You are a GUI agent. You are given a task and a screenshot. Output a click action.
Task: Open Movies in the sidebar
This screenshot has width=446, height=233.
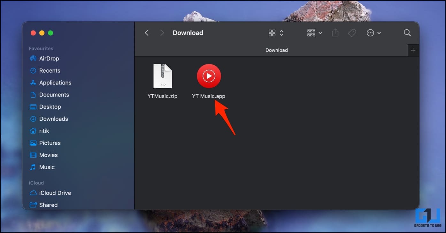pos(44,155)
